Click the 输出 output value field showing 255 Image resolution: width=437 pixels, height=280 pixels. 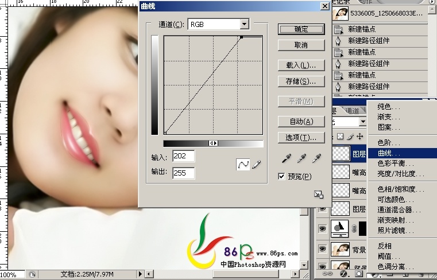pyautogui.click(x=183, y=173)
